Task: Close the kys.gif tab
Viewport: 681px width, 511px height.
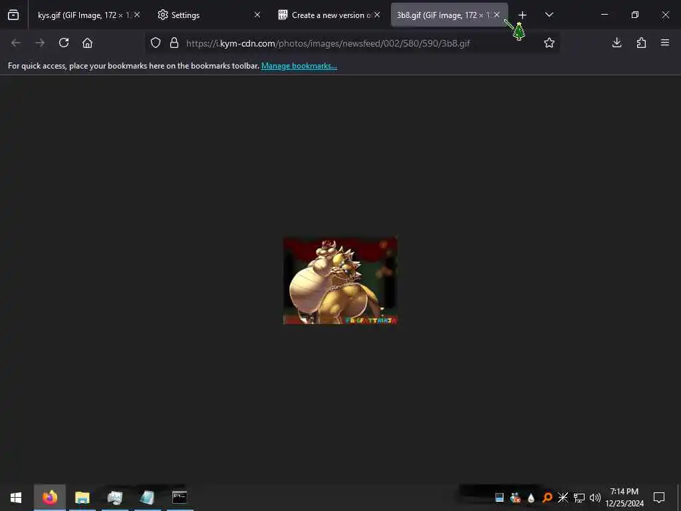Action: click(x=137, y=15)
